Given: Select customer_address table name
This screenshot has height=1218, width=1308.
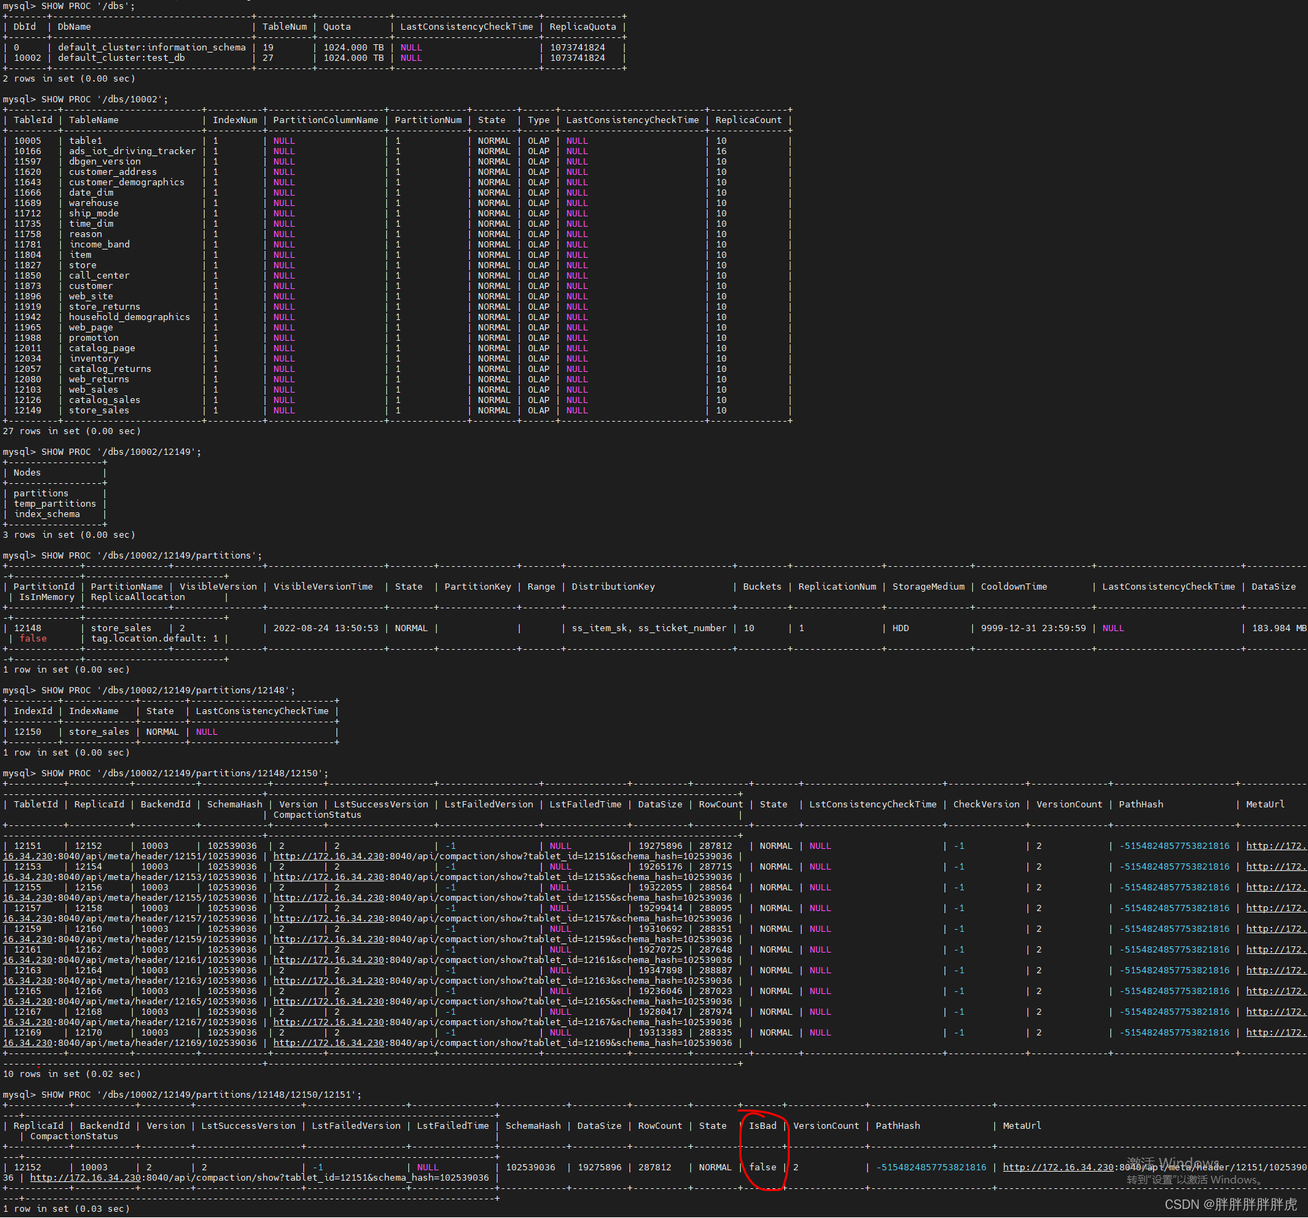Looking at the screenshot, I should click(x=113, y=171).
